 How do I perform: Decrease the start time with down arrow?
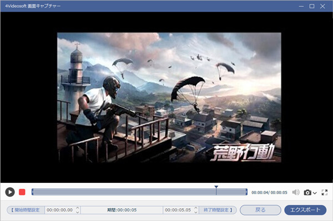(78, 212)
